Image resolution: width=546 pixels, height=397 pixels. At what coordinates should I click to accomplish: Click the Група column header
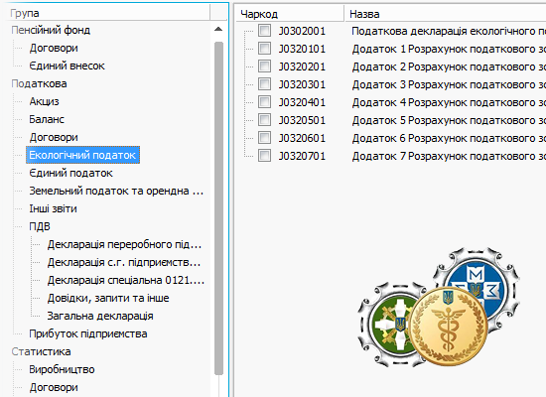coord(109,13)
